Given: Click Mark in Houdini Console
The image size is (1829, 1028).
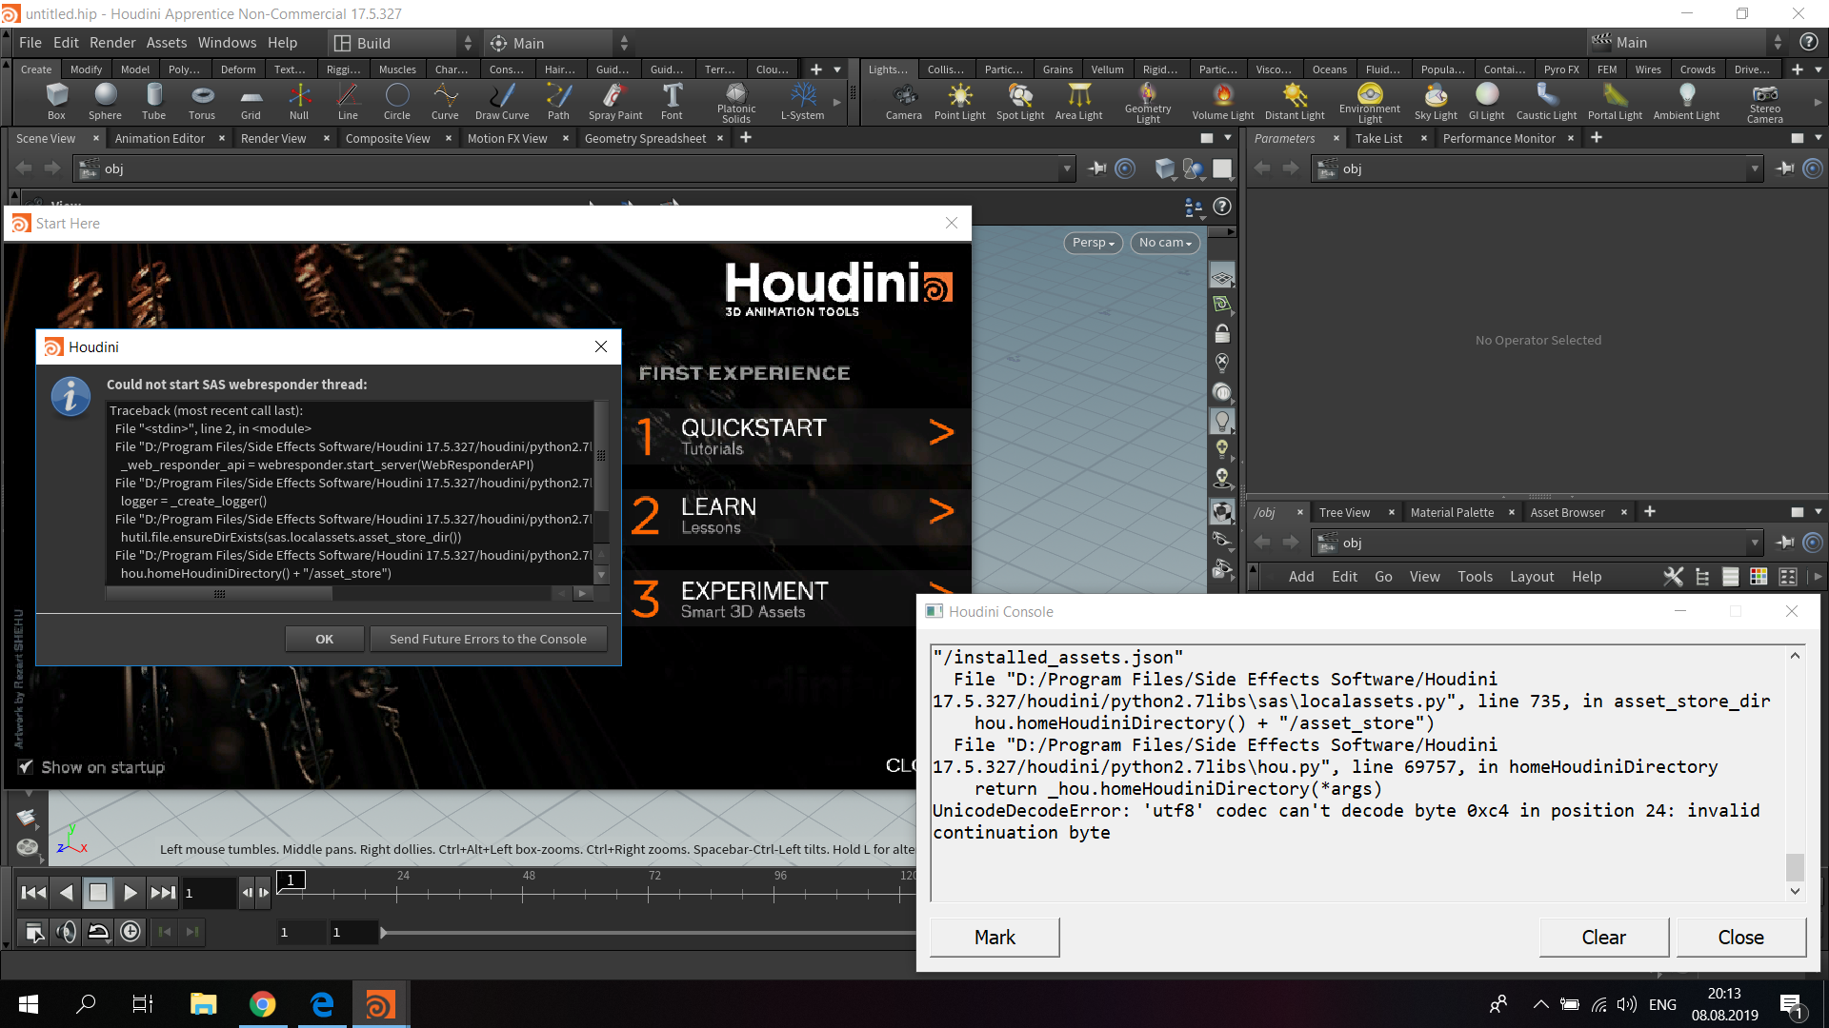Looking at the screenshot, I should (x=995, y=937).
